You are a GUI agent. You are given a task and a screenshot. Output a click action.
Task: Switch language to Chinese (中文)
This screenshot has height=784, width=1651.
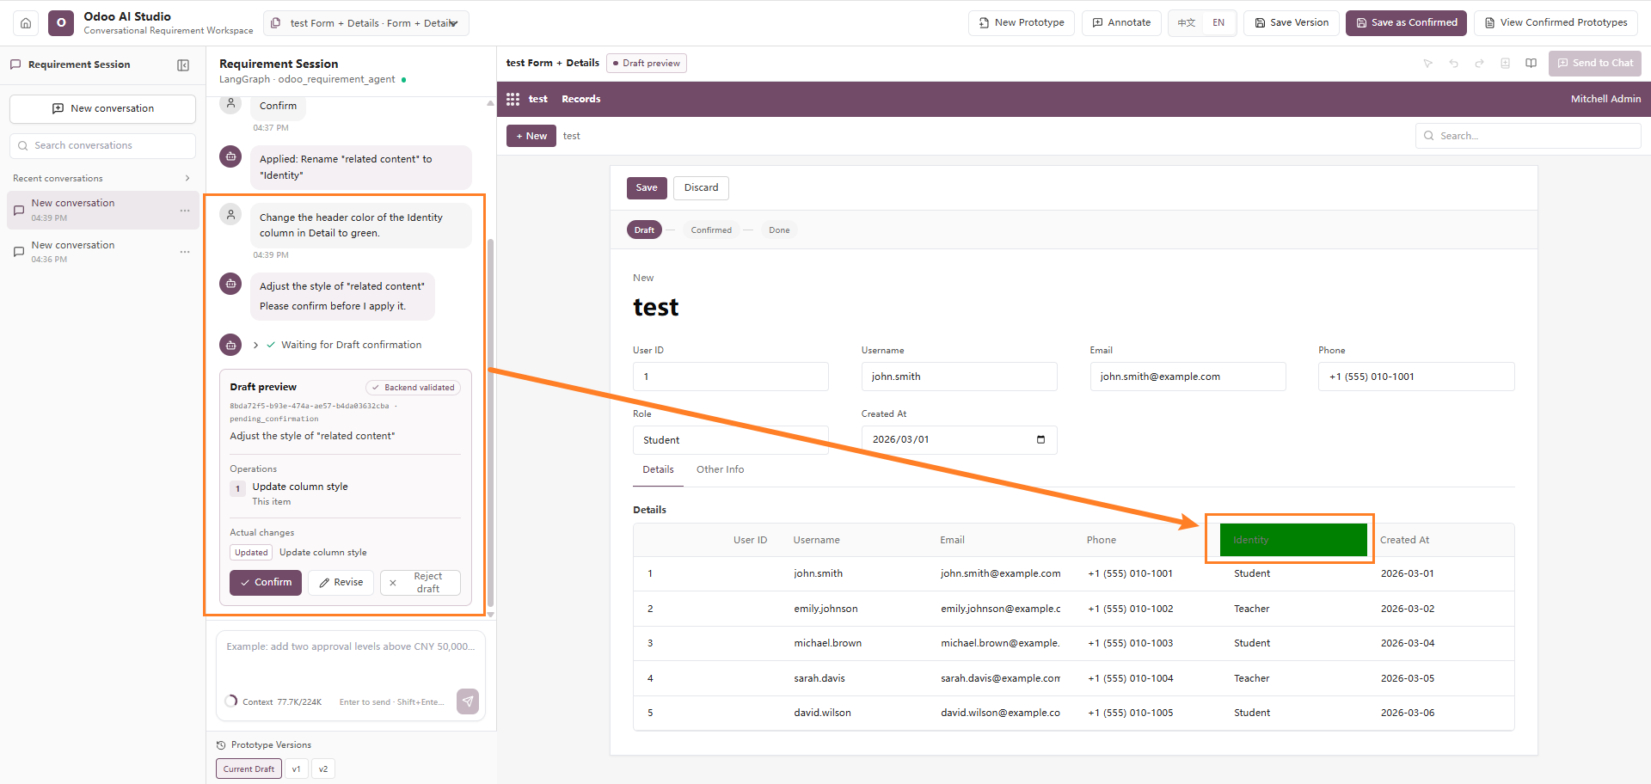tap(1187, 23)
